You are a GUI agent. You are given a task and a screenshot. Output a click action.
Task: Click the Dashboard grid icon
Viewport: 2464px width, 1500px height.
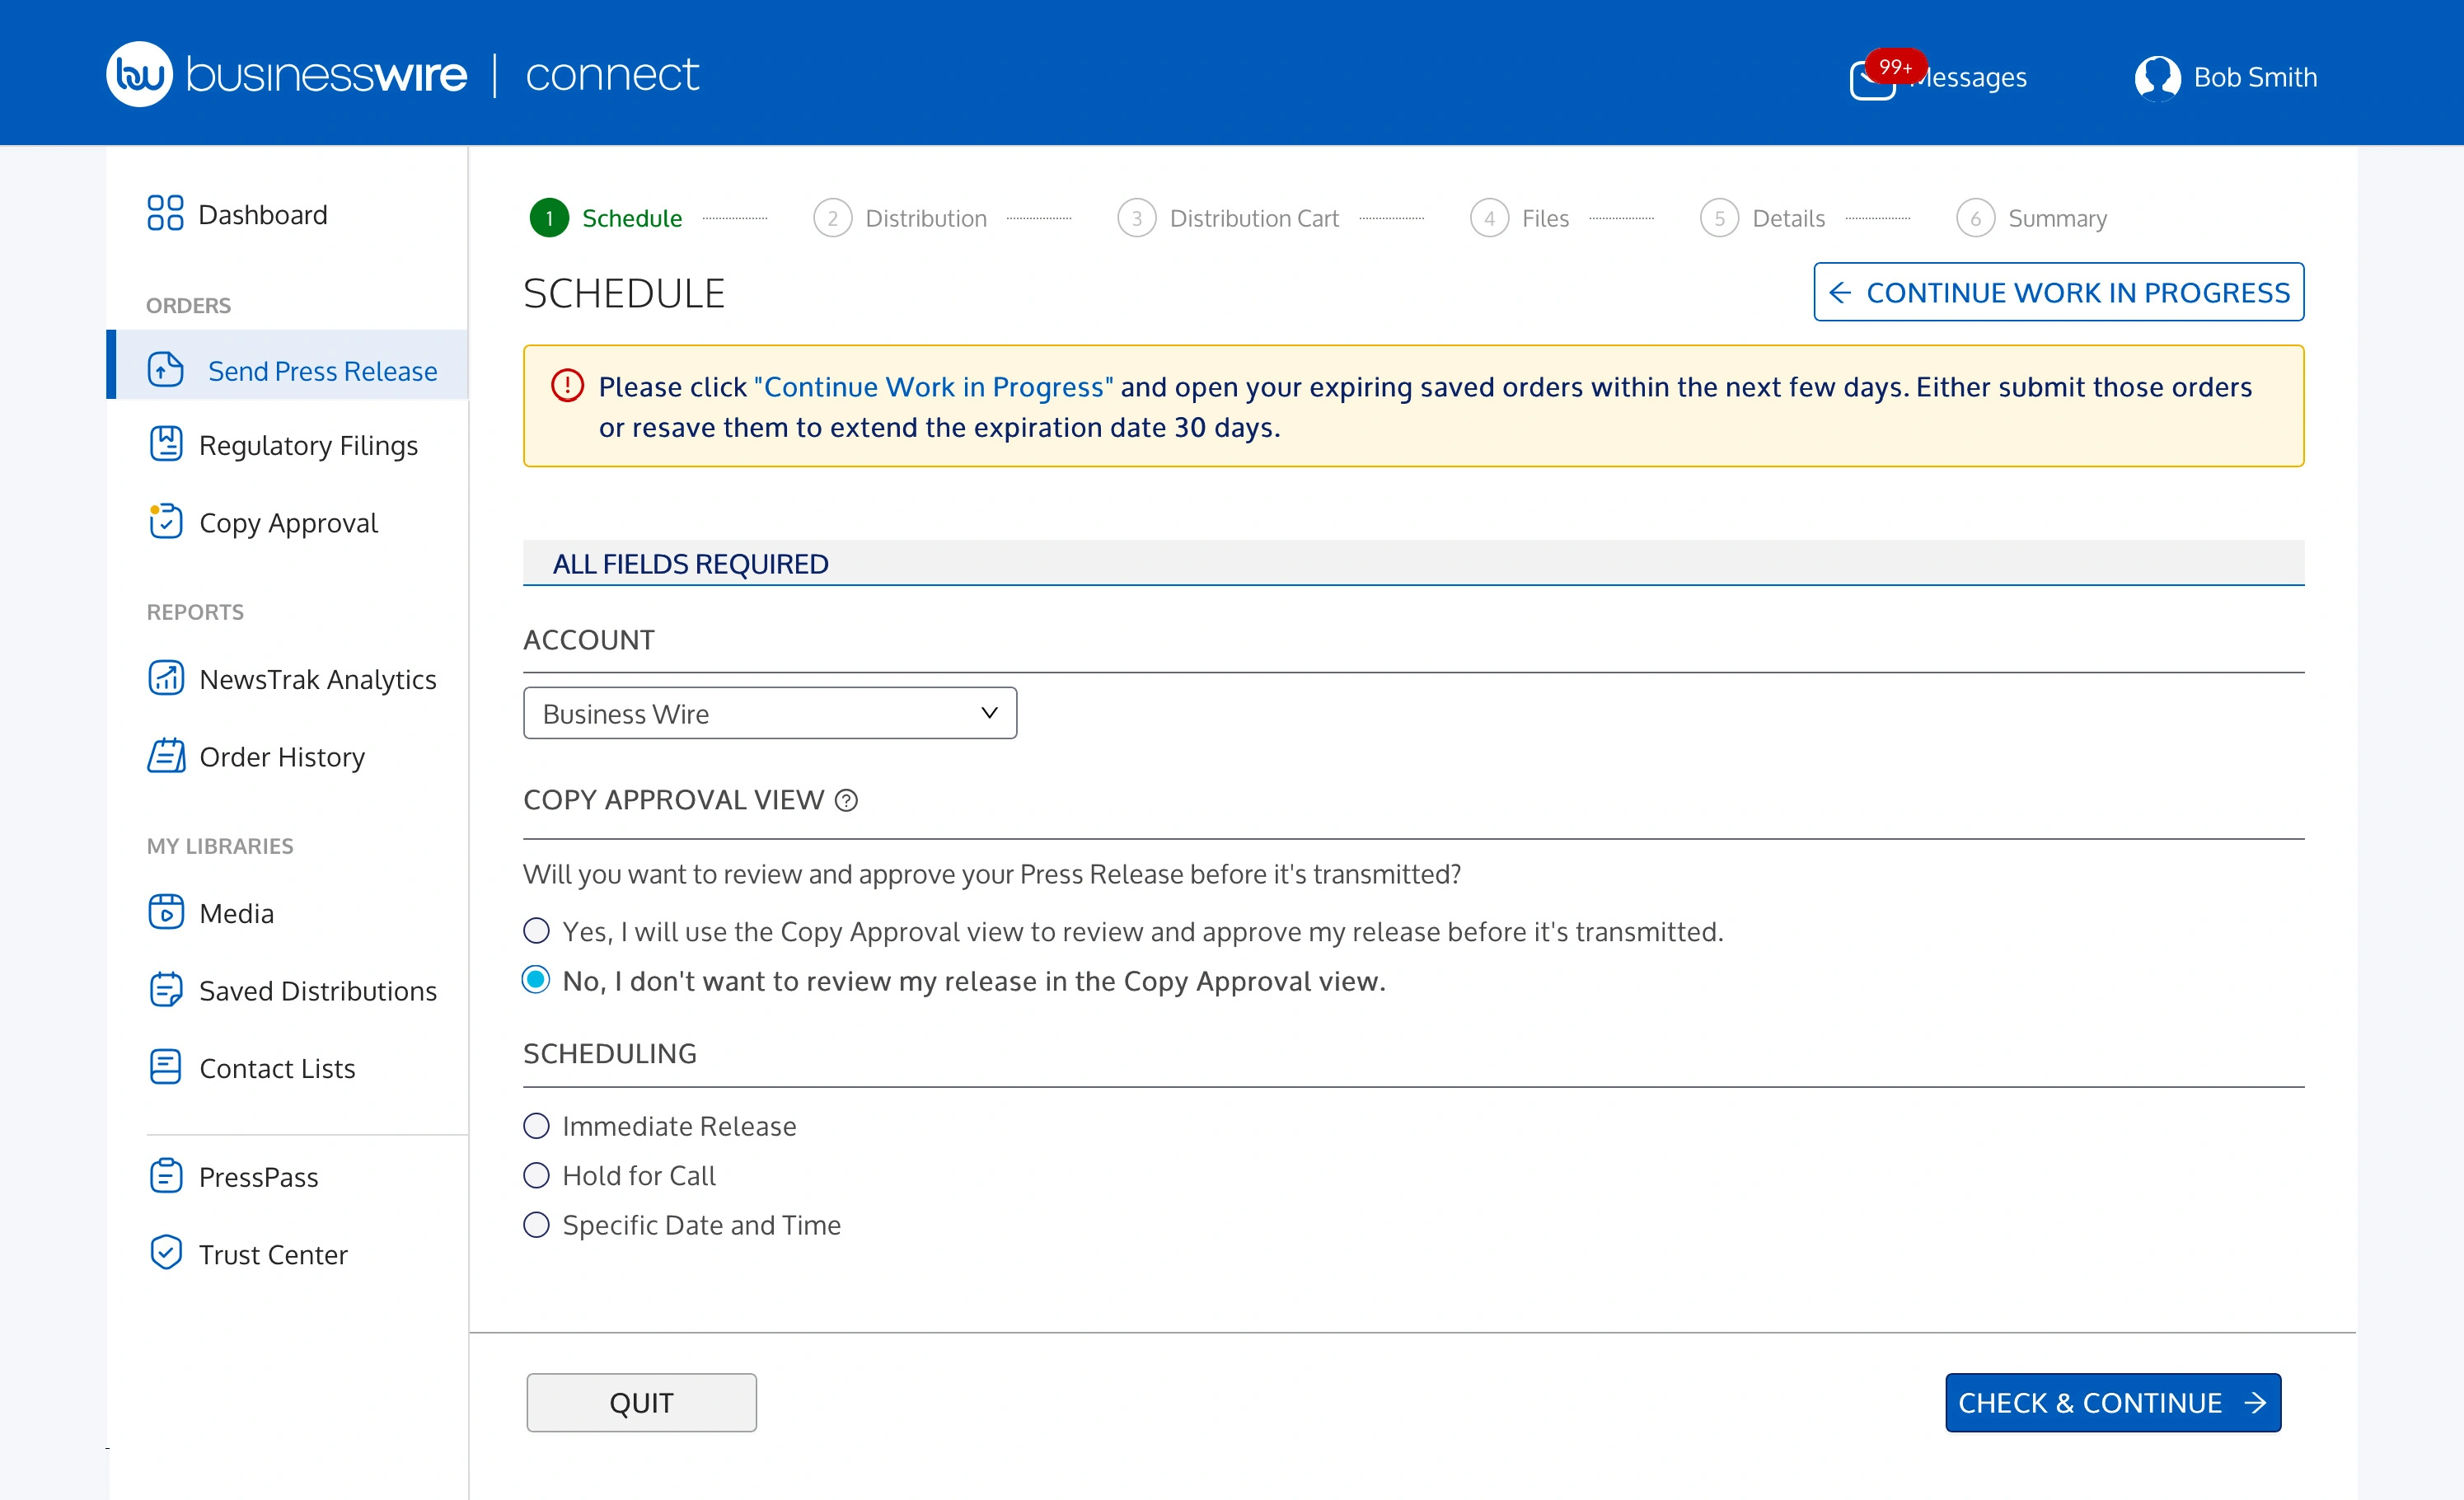tap(165, 213)
